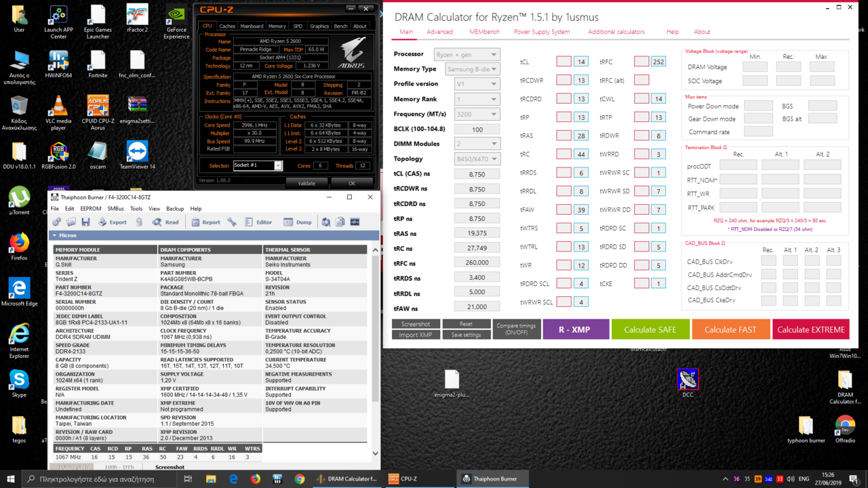868x488 pixels.
Task: Collapse the Micron section in Thaiphoon Burner
Action: pyautogui.click(x=55, y=235)
